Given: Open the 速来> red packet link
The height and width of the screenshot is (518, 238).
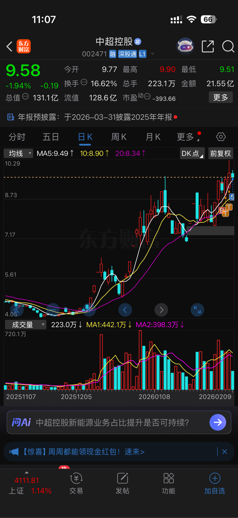Looking at the screenshot, I should coord(134,452).
